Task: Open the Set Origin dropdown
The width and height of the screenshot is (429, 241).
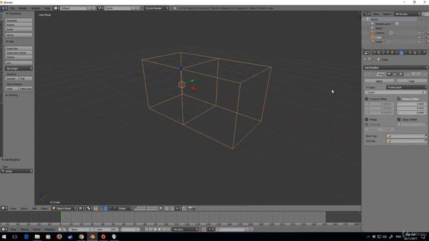Action: point(19,68)
